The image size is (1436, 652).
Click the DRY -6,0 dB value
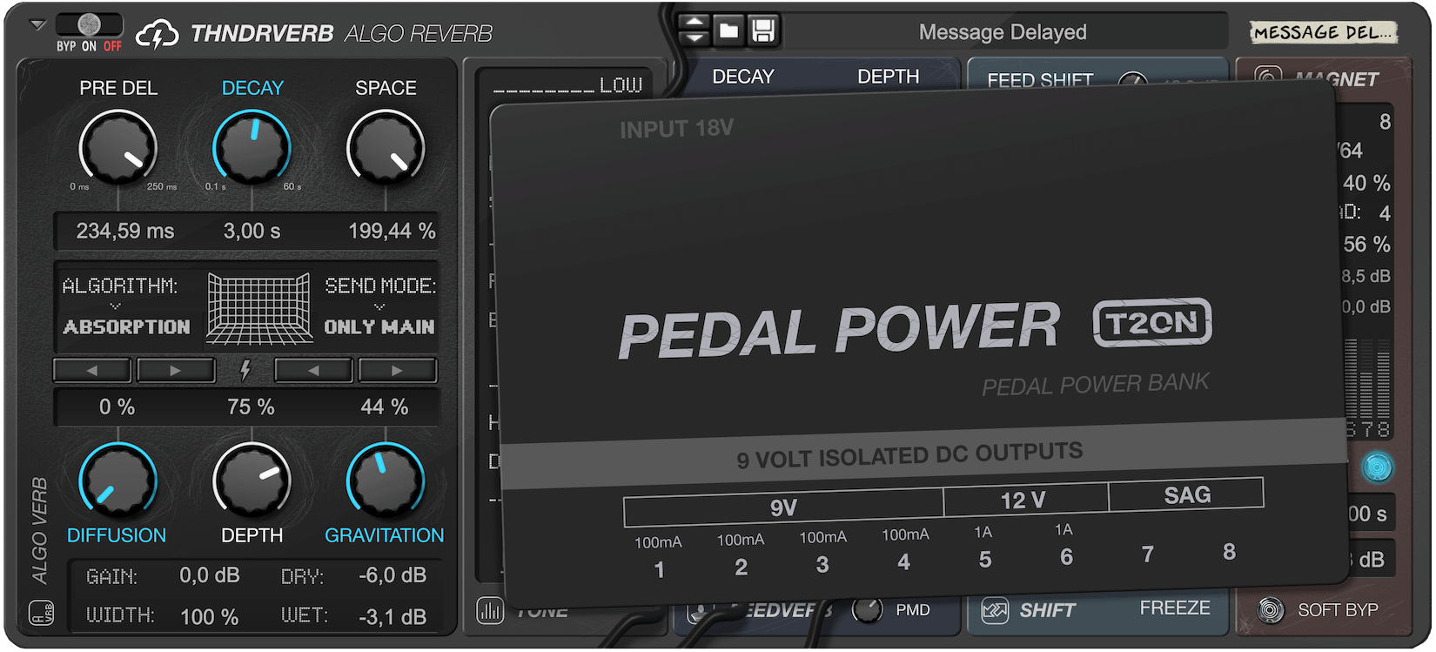pos(393,575)
